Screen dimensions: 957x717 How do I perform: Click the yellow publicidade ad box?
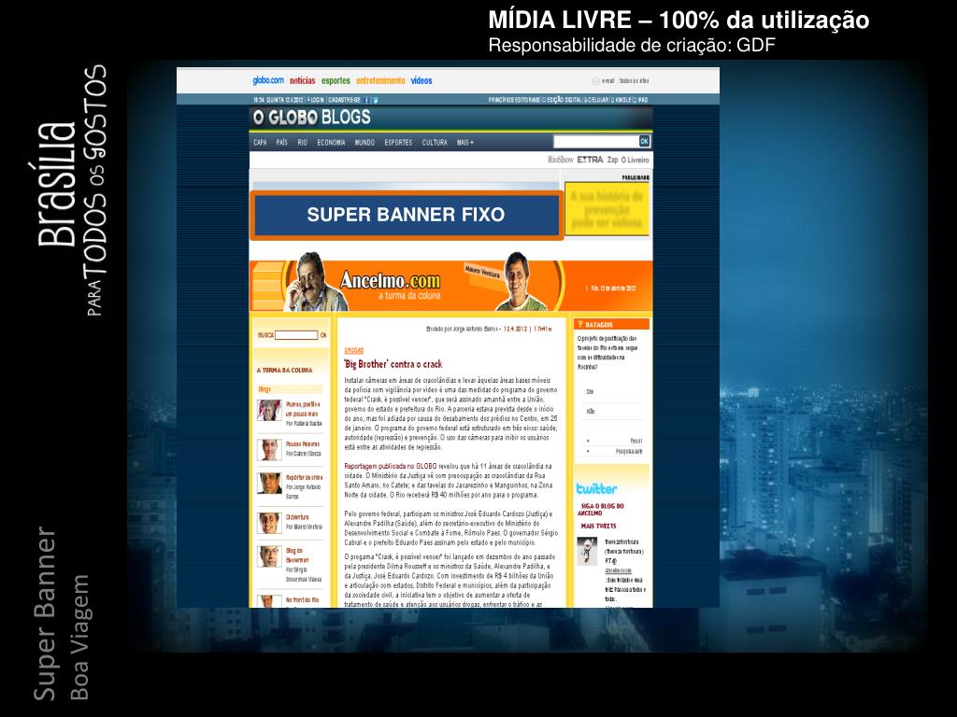click(x=607, y=208)
